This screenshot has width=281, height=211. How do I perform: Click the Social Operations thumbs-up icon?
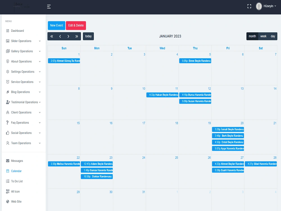pos(8,133)
